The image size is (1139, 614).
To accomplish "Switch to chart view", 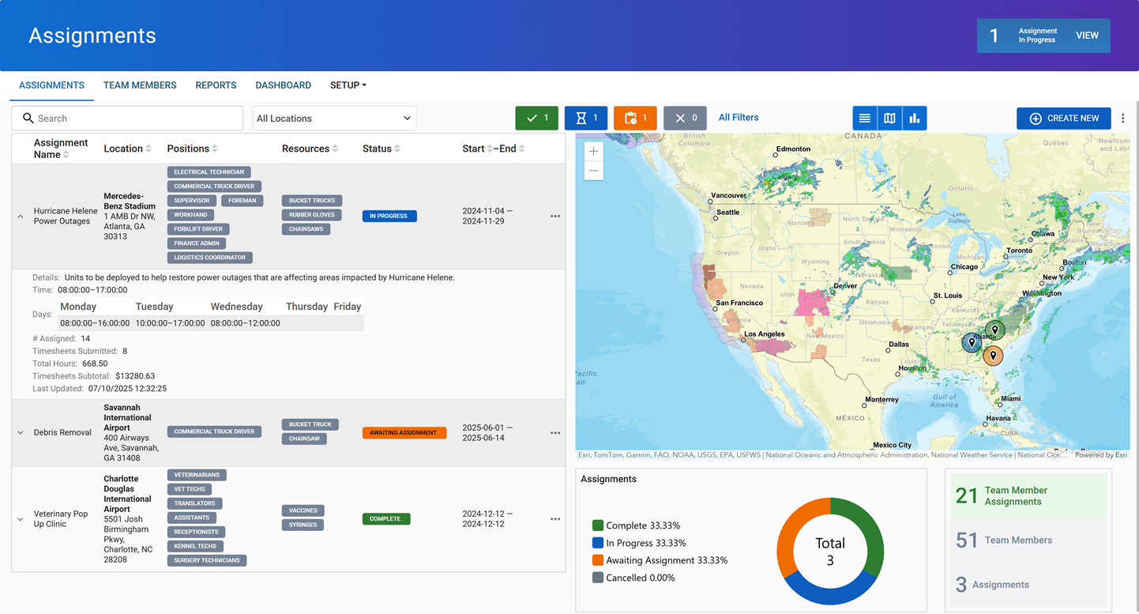I will (915, 117).
